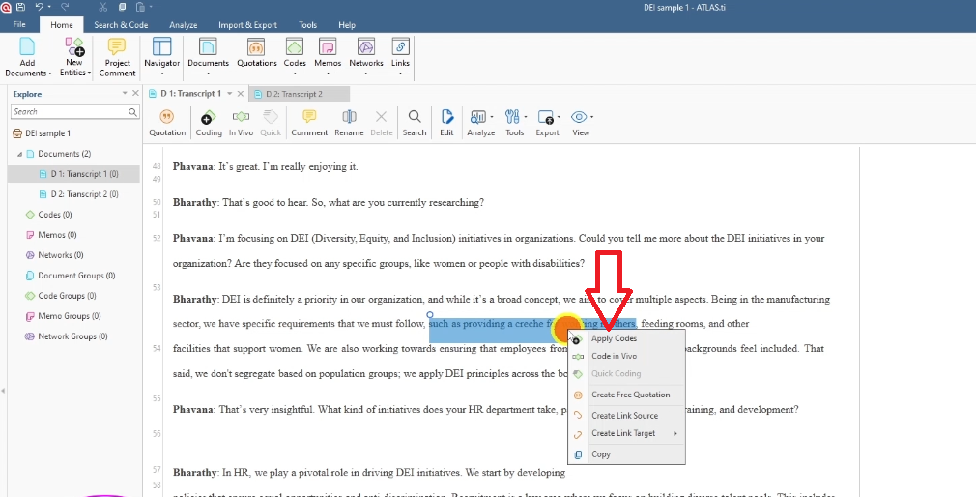Click the Comment tool in document toolbar
The image size is (976, 497).
[308, 123]
